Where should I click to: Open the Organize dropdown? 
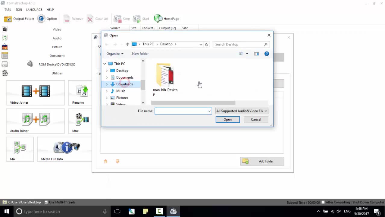click(x=115, y=54)
